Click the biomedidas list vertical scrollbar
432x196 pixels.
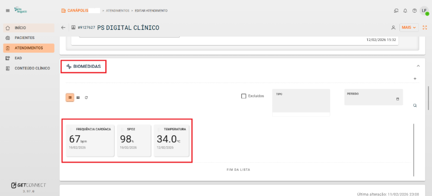tap(414, 150)
